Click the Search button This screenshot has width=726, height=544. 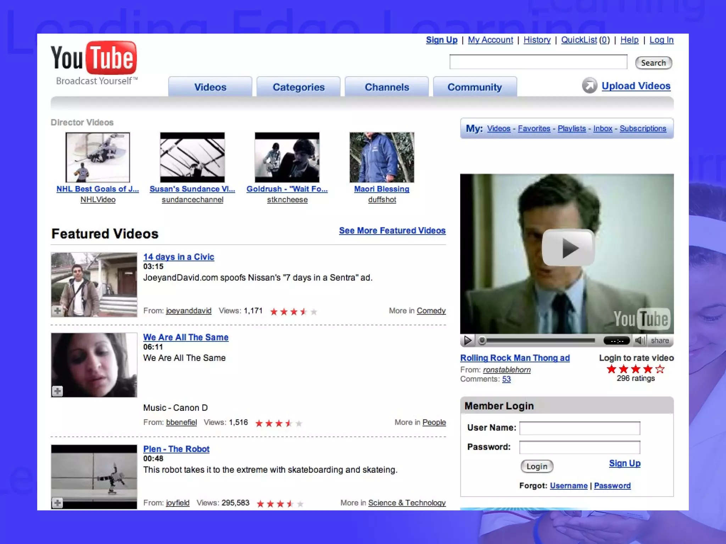(653, 63)
